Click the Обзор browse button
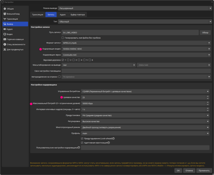Screen dimensions: 214x175 [205, 33]
